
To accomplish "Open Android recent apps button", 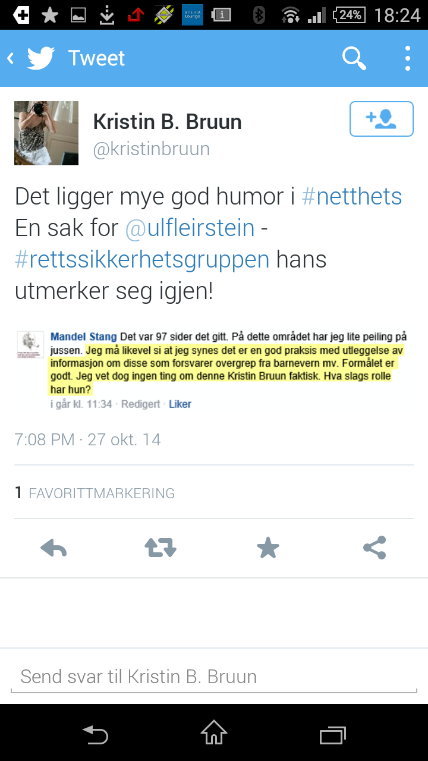I will tap(333, 735).
